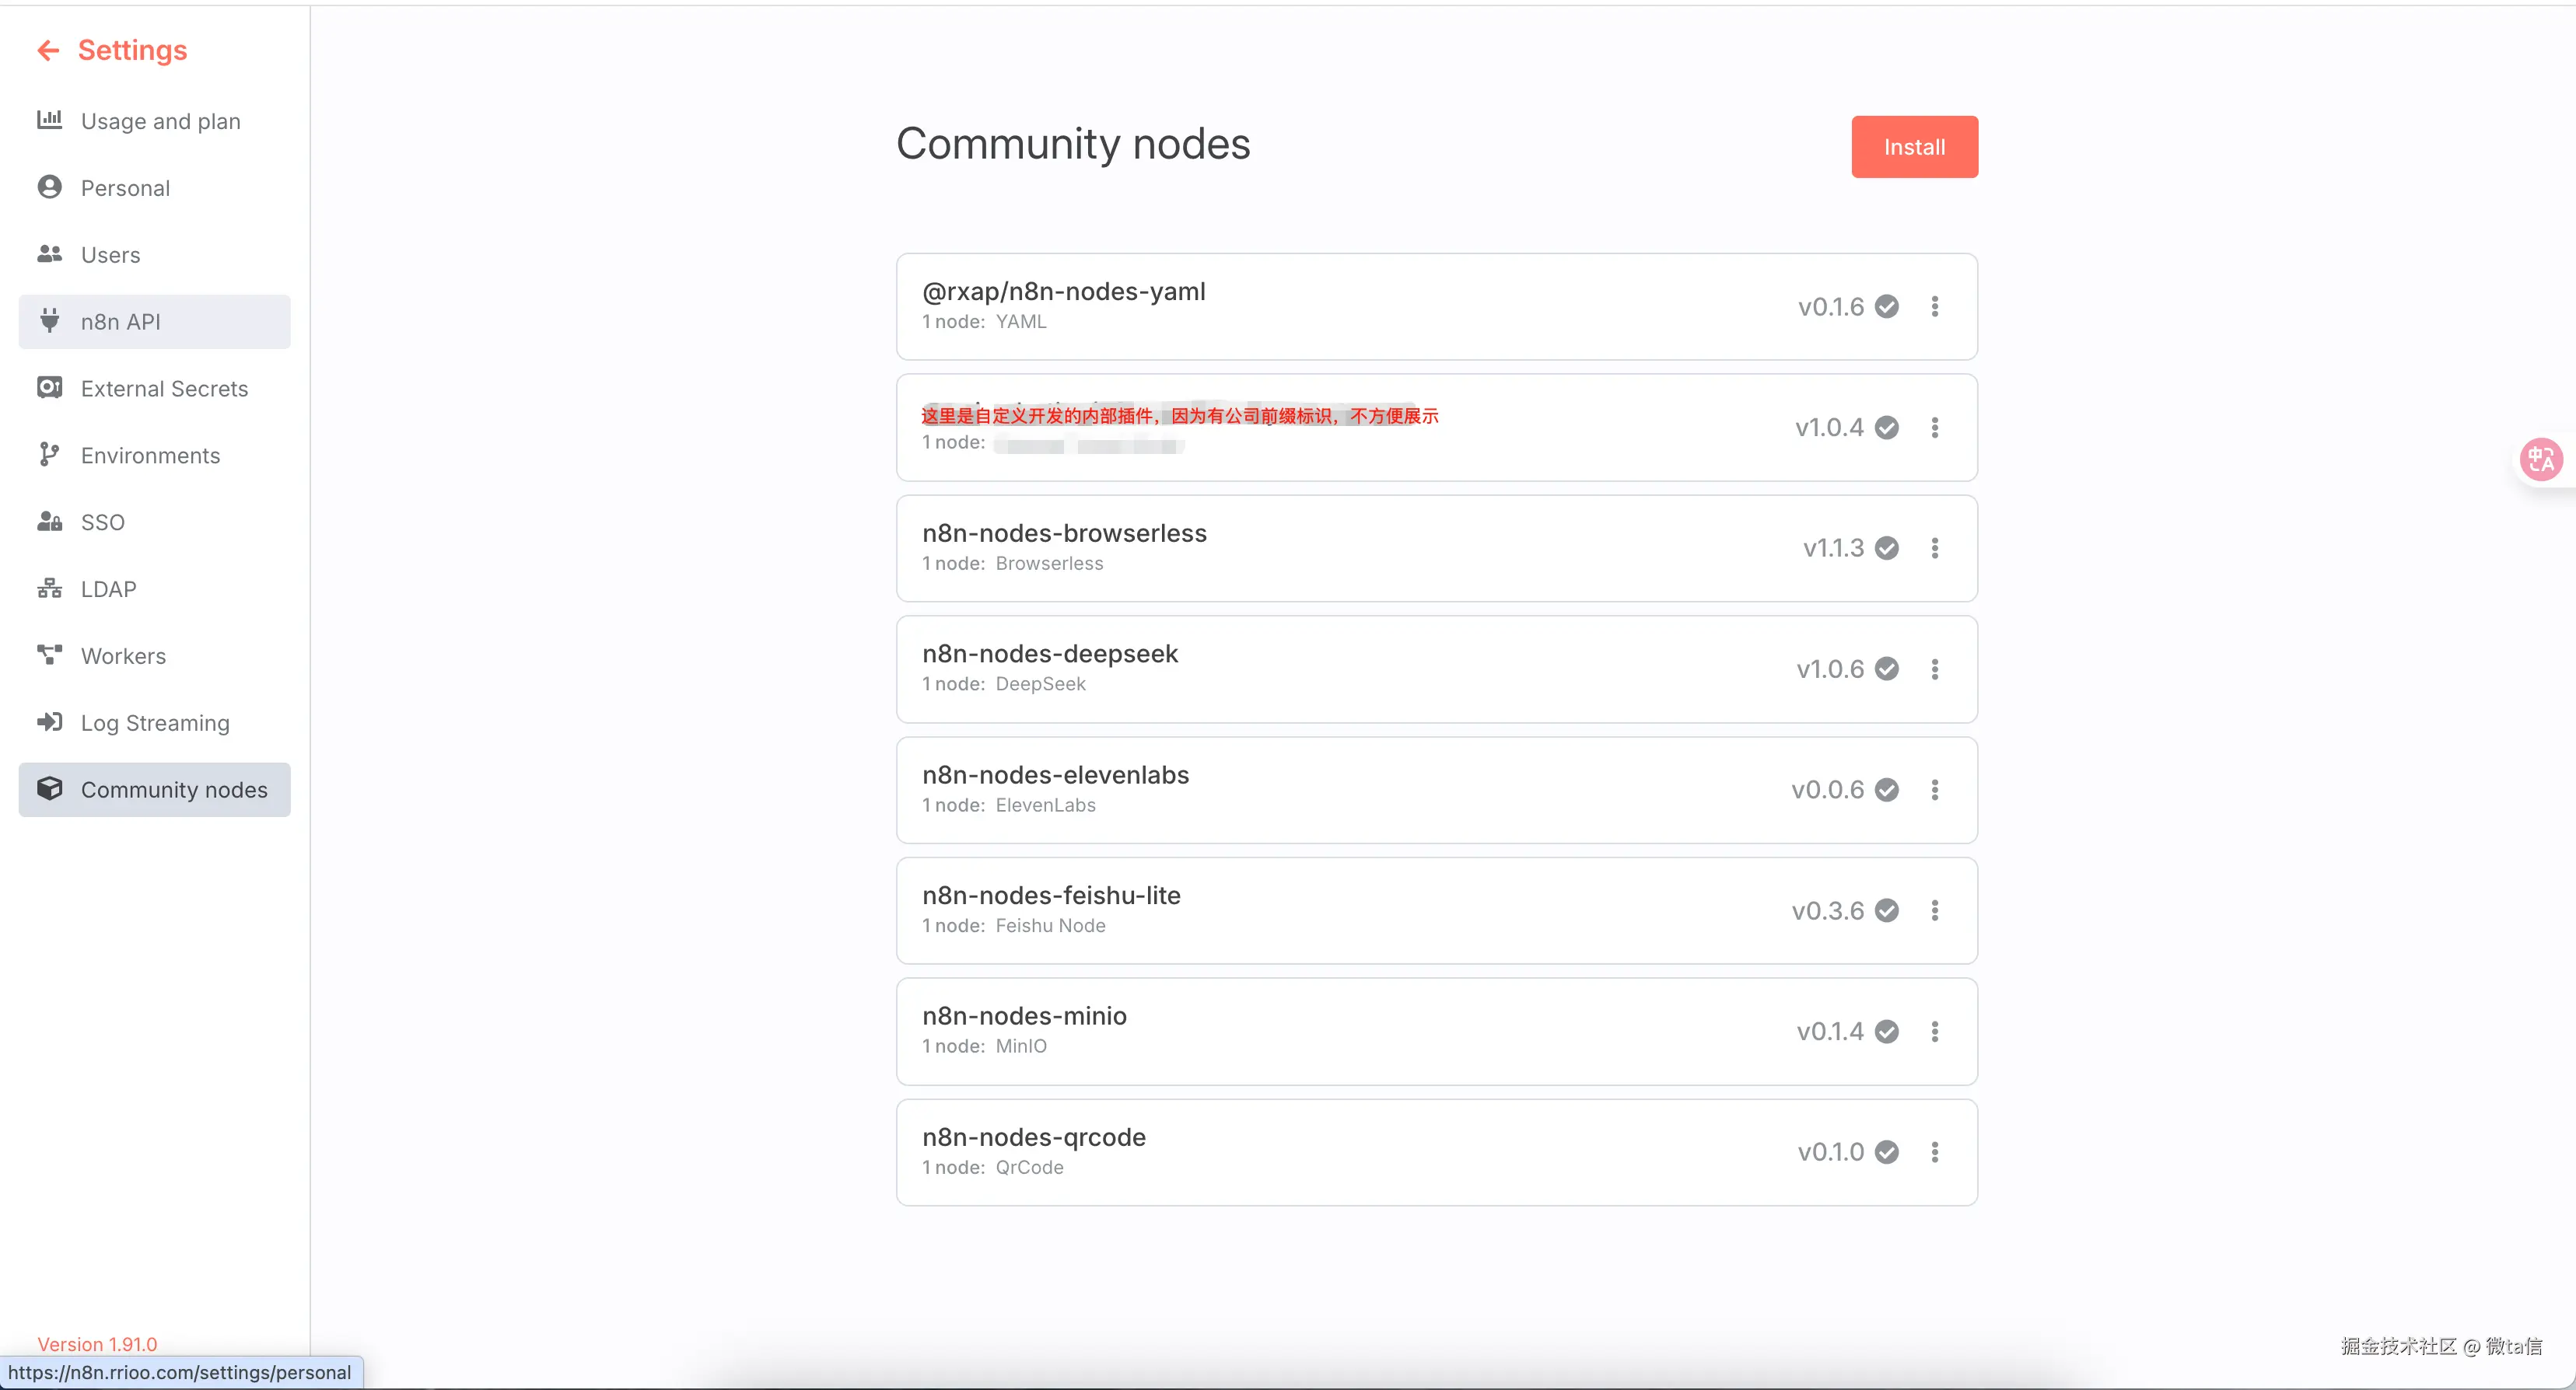The width and height of the screenshot is (2576, 1390).
Task: Click the External Secrets vault icon
Action: coord(49,388)
